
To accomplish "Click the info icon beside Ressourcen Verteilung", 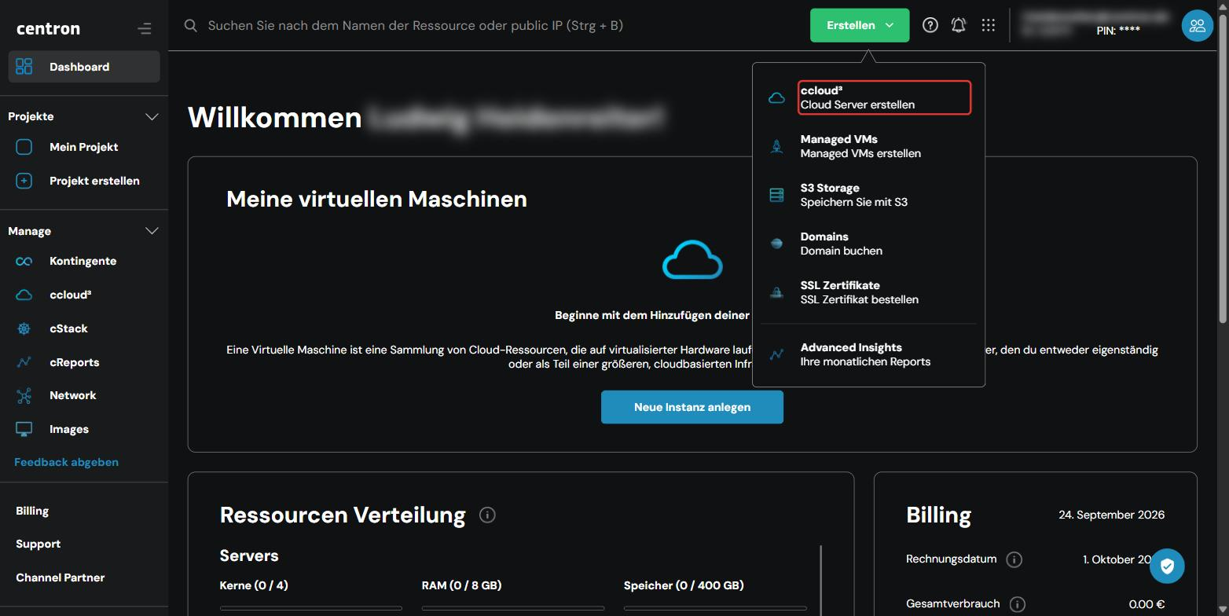I will pos(487,515).
